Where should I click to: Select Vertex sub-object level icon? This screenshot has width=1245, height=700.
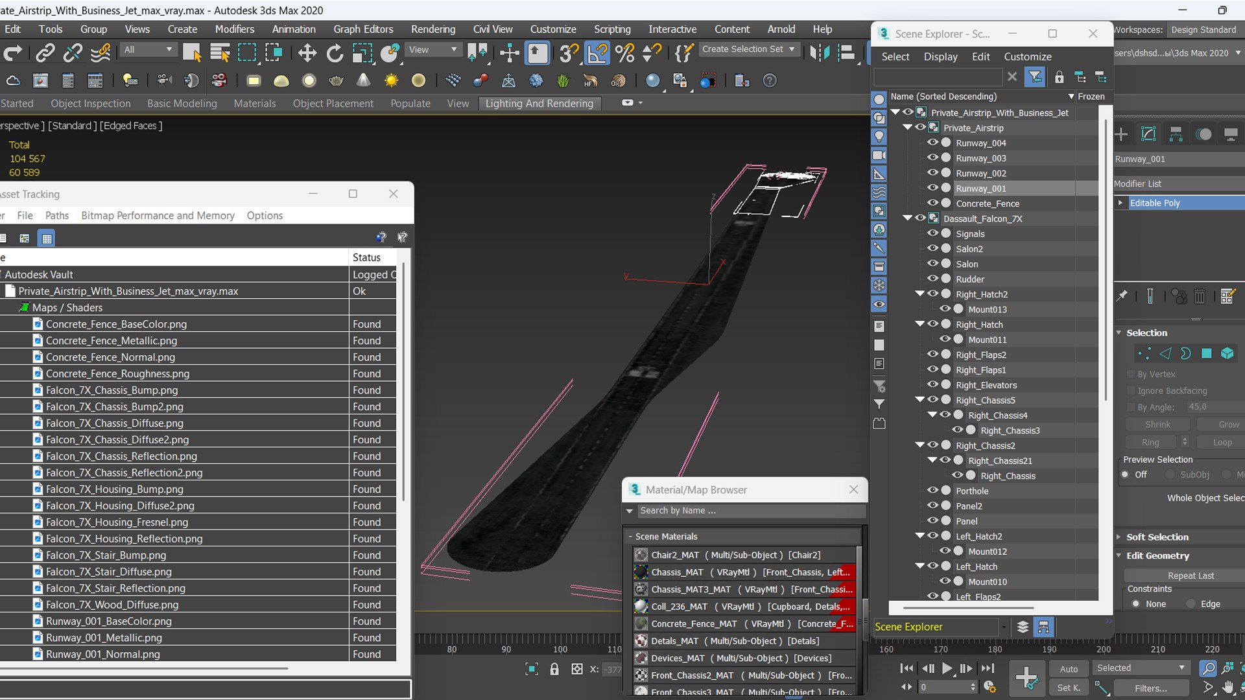(x=1144, y=353)
